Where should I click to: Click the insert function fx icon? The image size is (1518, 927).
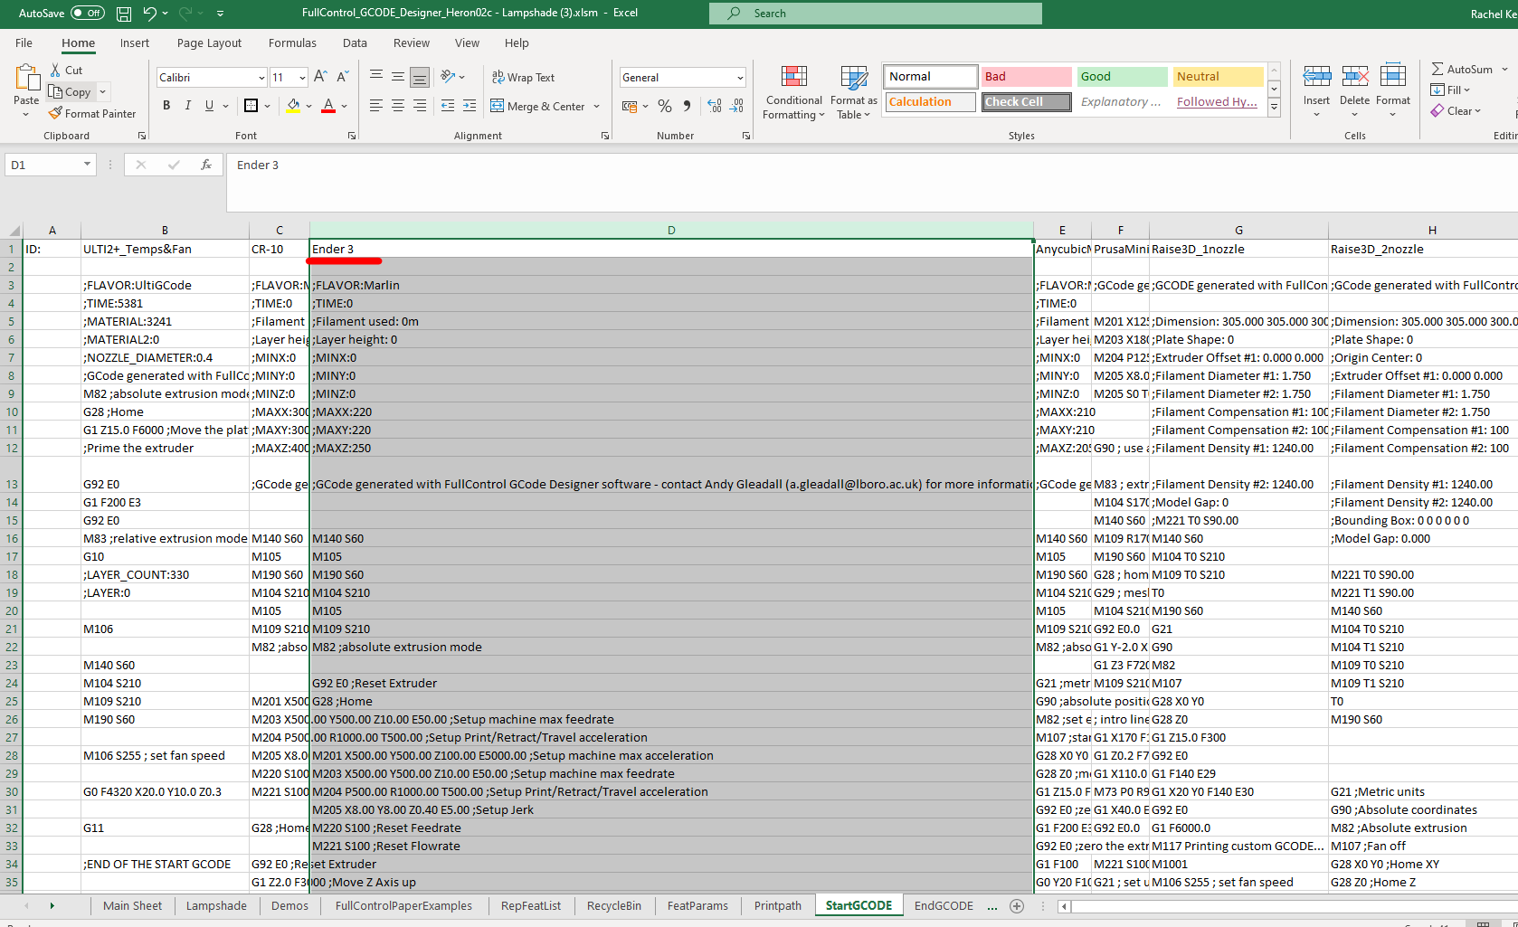coord(206,165)
